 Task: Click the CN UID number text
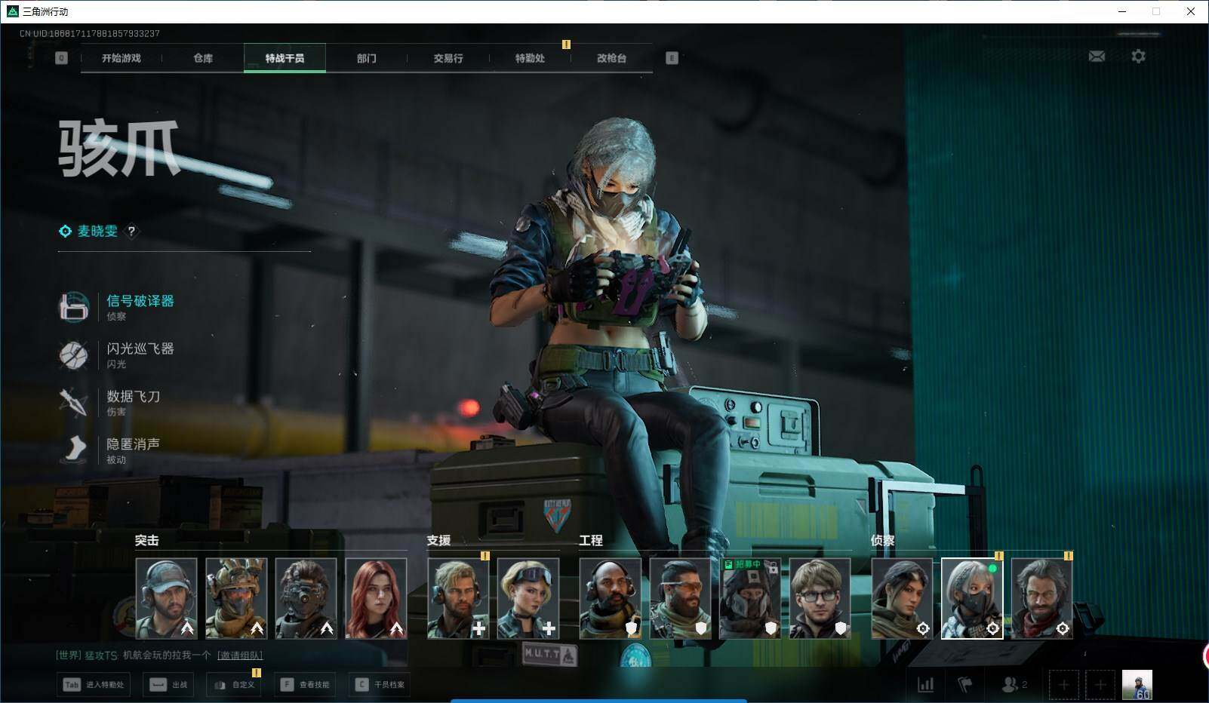point(90,34)
